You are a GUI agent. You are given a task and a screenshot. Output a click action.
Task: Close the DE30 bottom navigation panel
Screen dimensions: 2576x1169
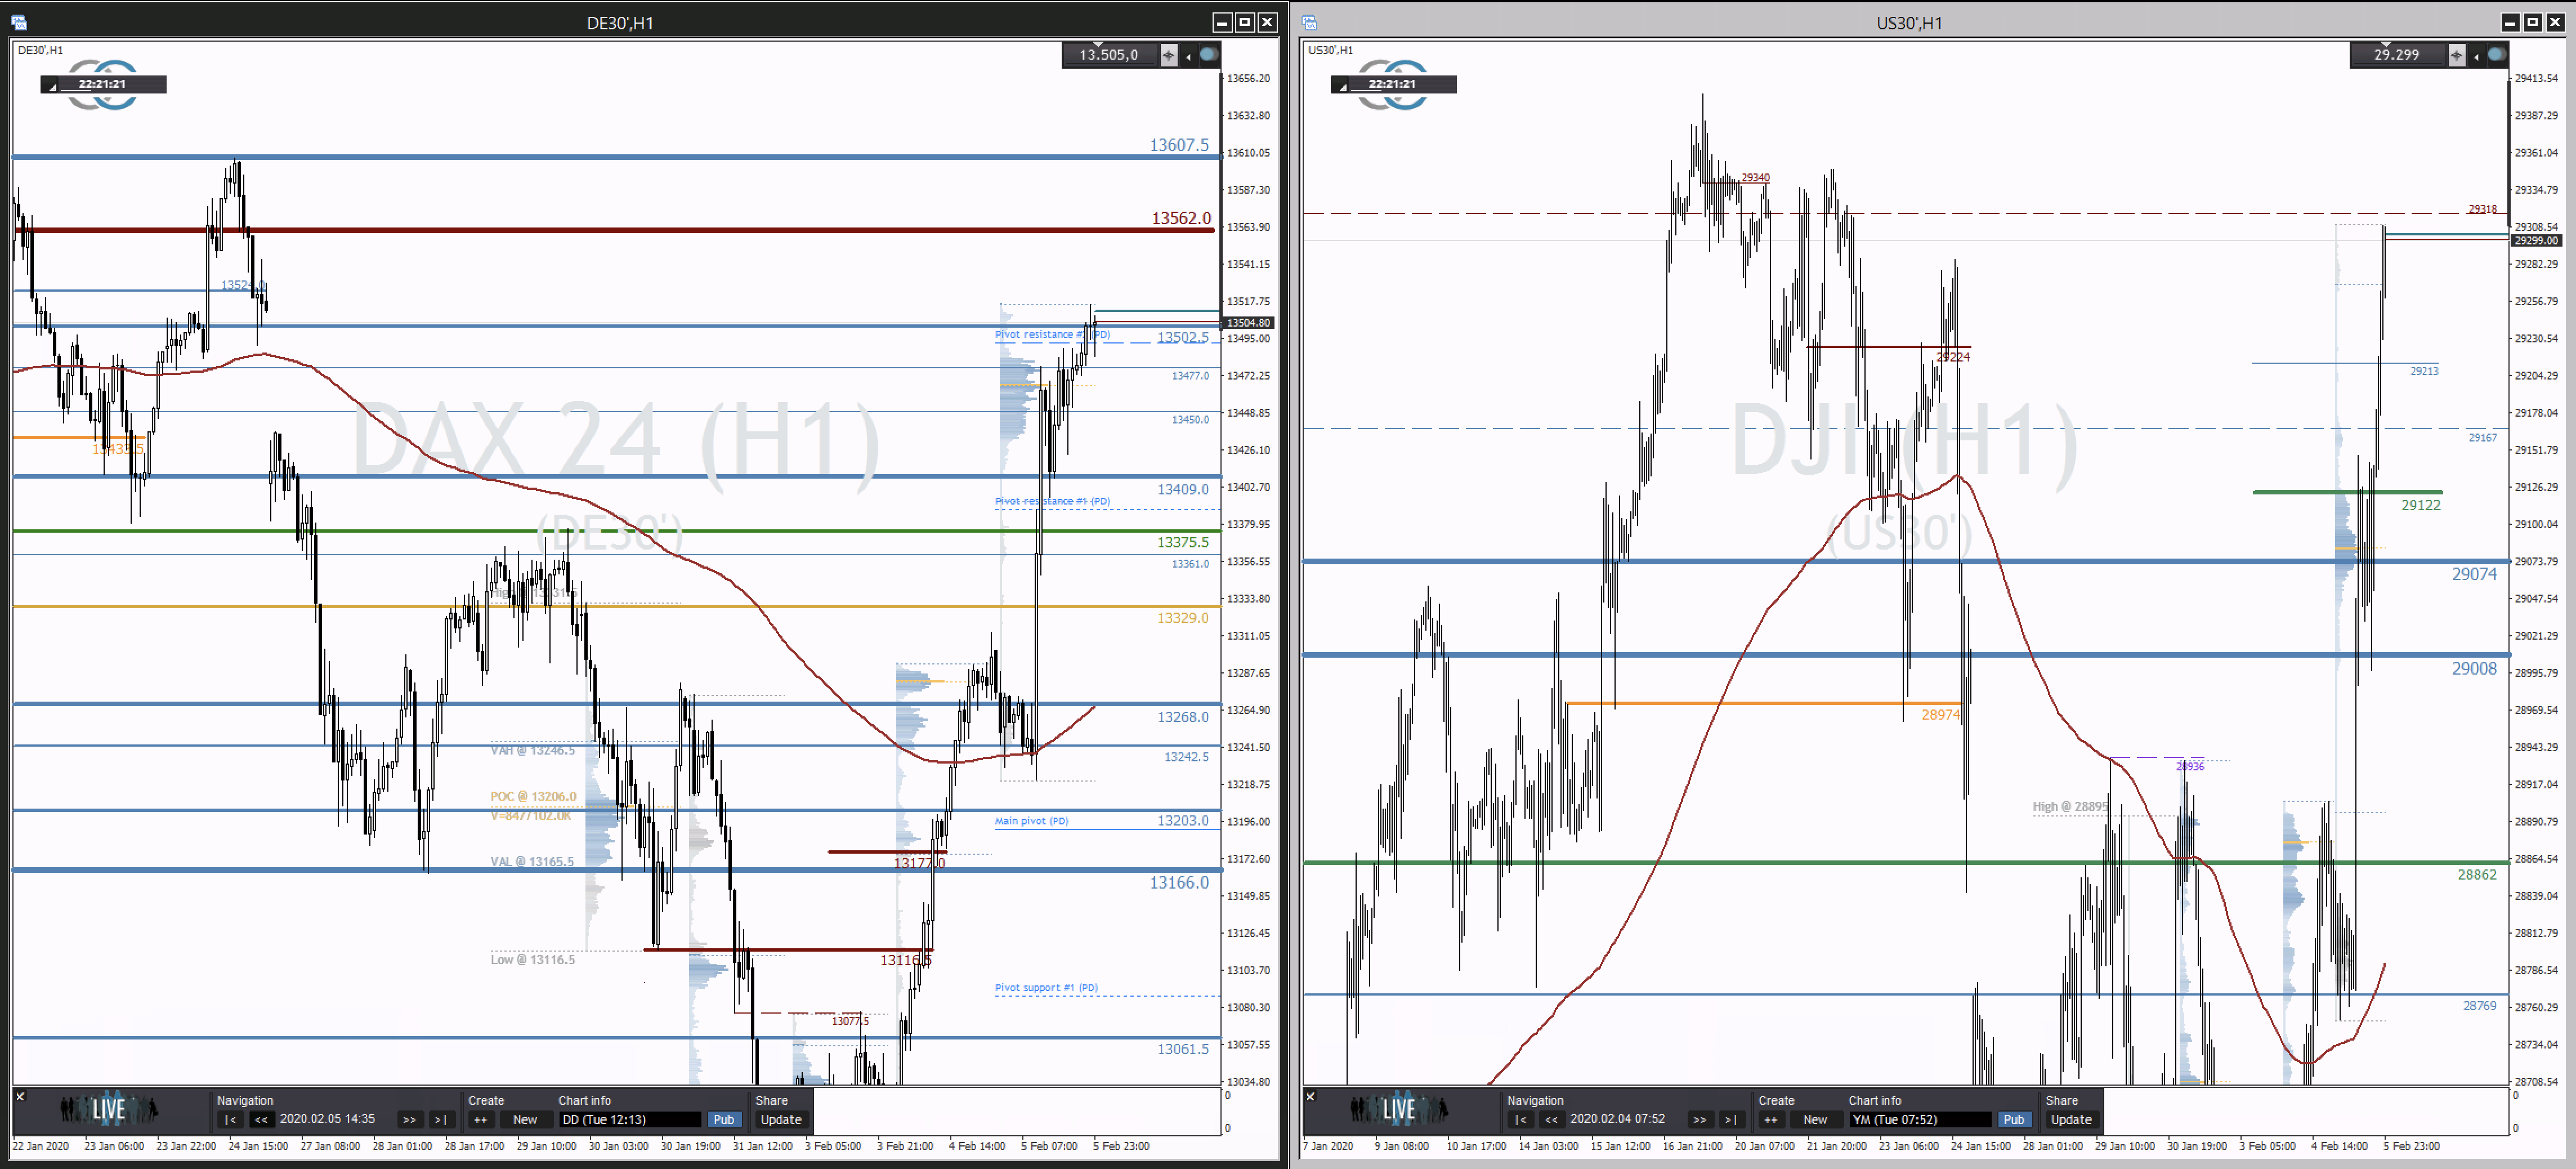[19, 1097]
